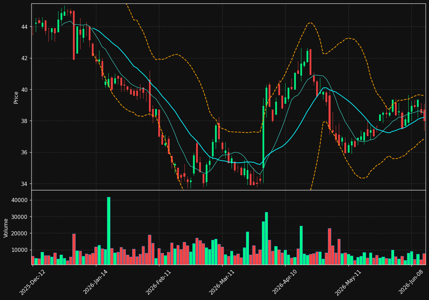Click the Volume axis title

(x=6, y=228)
